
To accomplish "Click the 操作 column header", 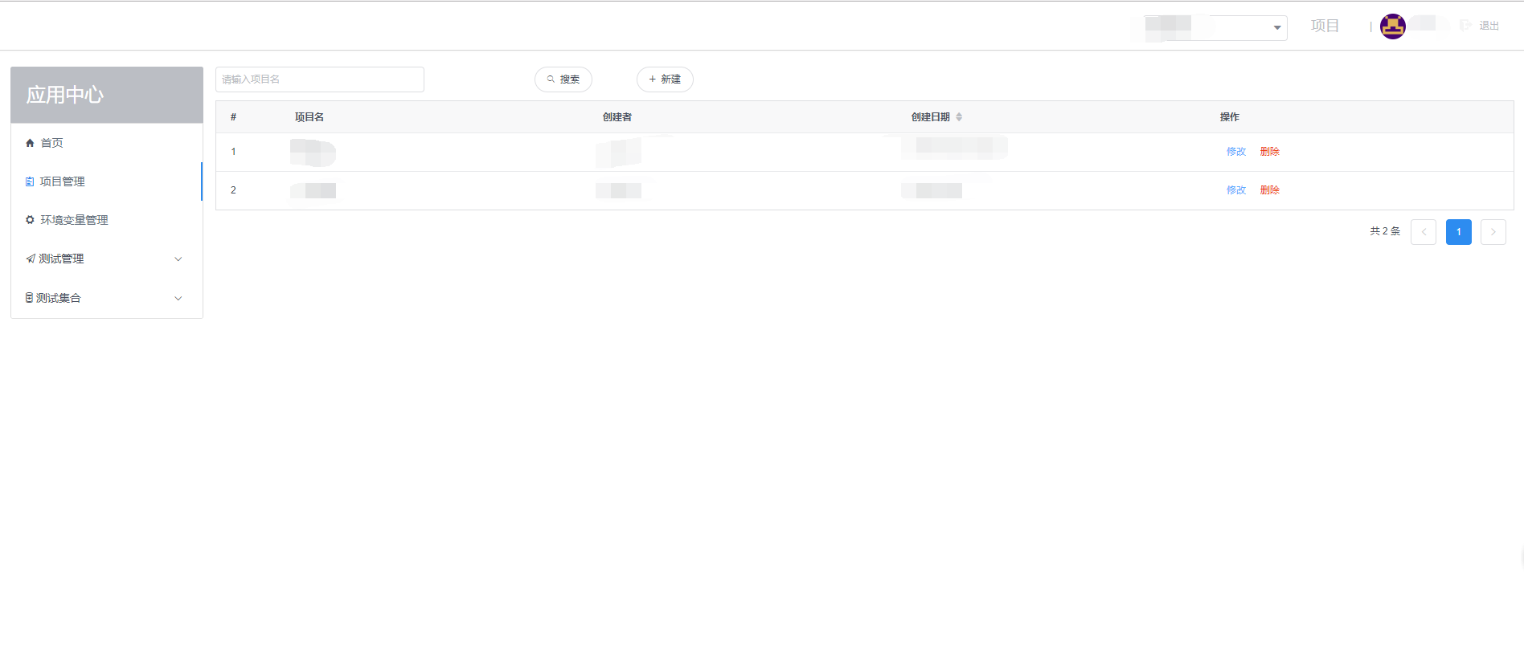I will (1230, 117).
